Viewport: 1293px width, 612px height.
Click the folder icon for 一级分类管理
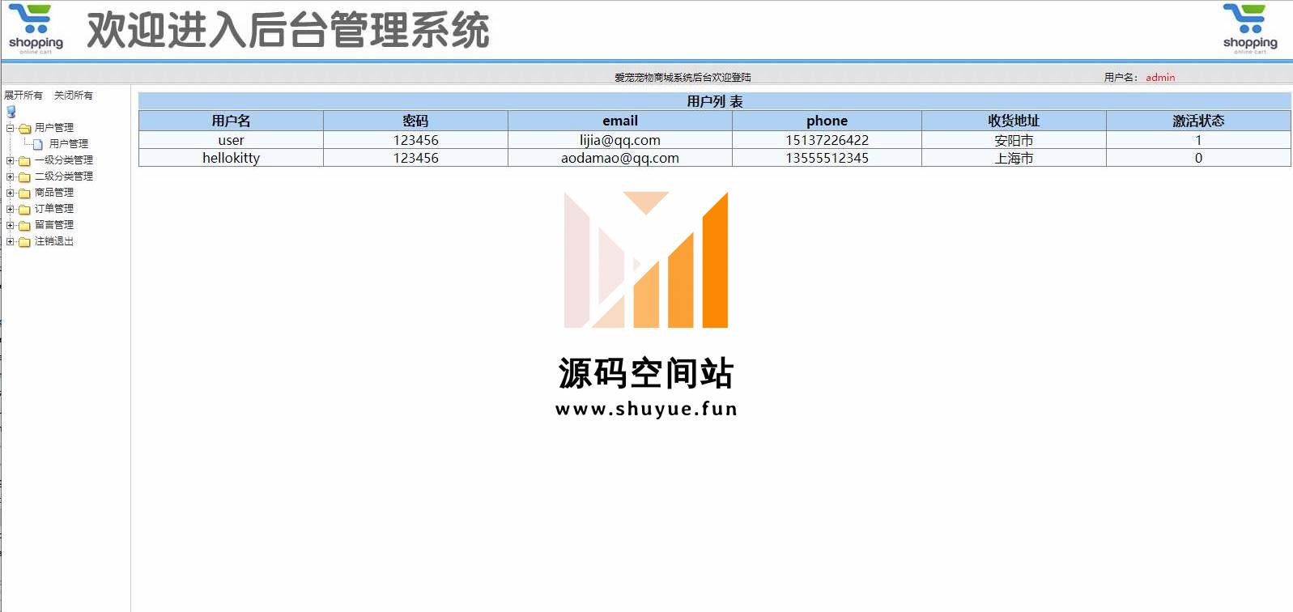[x=25, y=160]
